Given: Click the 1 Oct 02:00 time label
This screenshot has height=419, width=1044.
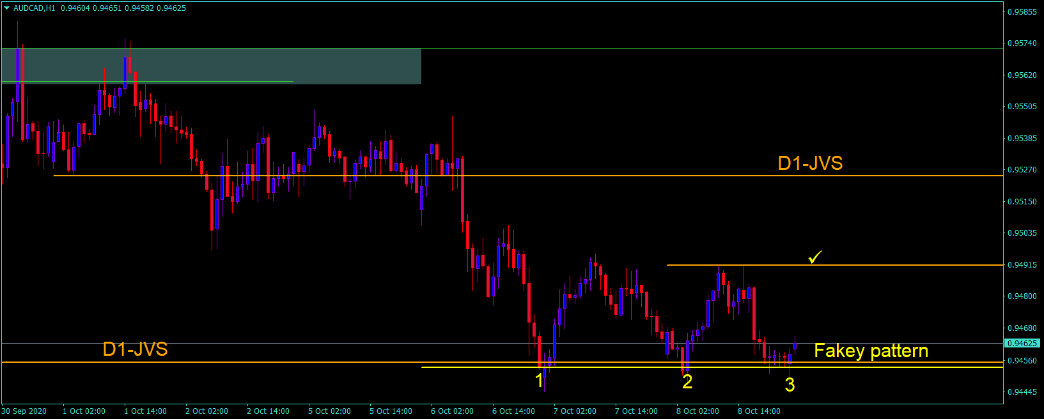Looking at the screenshot, I should [x=84, y=411].
